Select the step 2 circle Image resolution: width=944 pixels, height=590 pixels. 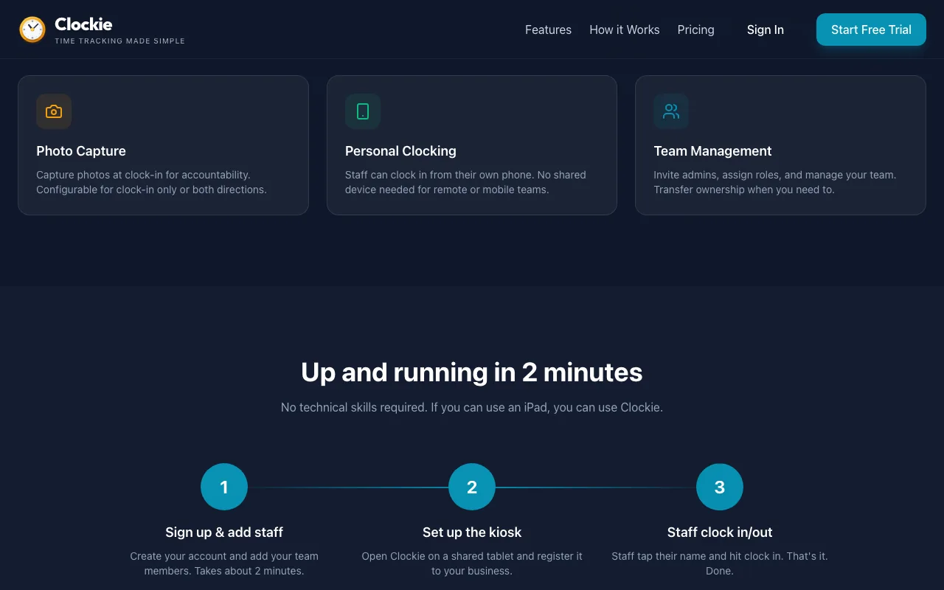(x=472, y=487)
